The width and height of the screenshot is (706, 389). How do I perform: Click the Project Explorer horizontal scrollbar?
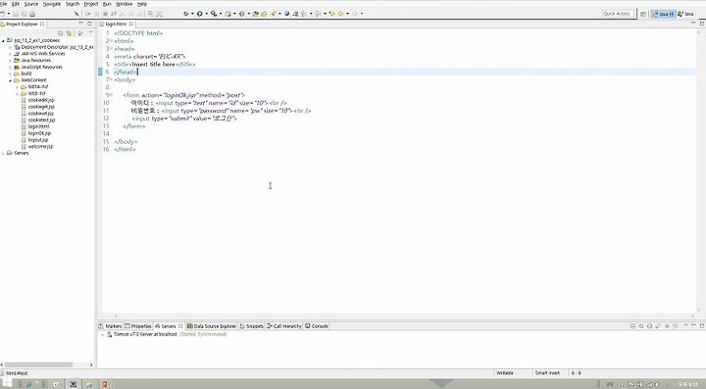click(x=38, y=365)
